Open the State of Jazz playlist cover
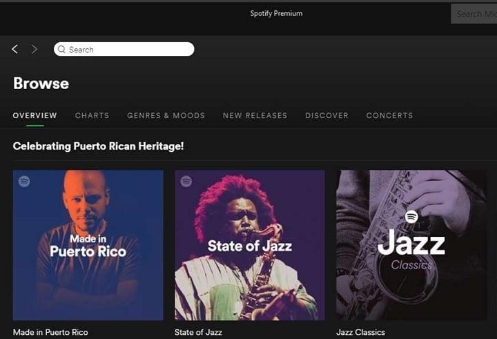Viewport: 497px width, 339px height. [250, 245]
